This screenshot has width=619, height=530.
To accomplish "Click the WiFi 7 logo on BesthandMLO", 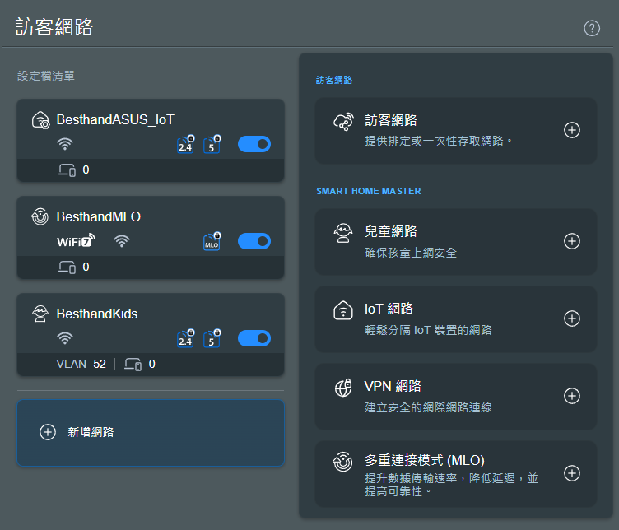I will pyautogui.click(x=76, y=241).
